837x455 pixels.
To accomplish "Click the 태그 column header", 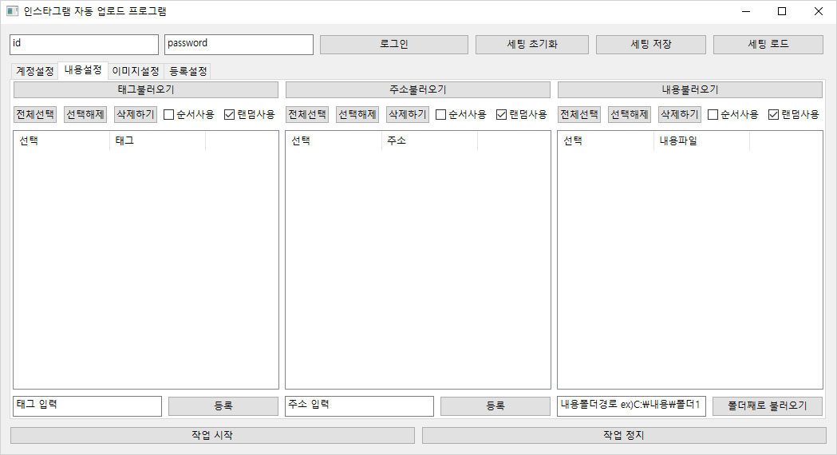I will tap(157, 141).
